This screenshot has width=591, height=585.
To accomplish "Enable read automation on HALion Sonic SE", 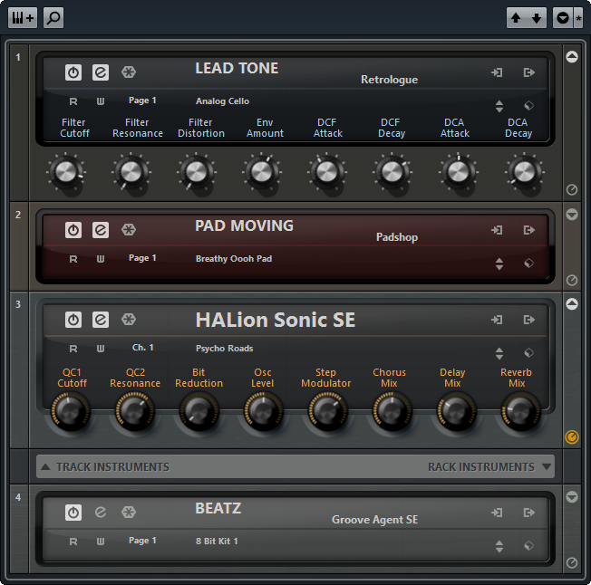I will click(x=73, y=349).
